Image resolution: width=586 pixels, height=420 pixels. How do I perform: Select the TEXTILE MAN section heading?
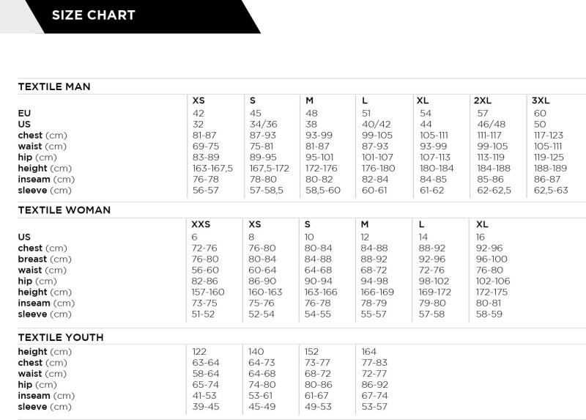tap(54, 86)
